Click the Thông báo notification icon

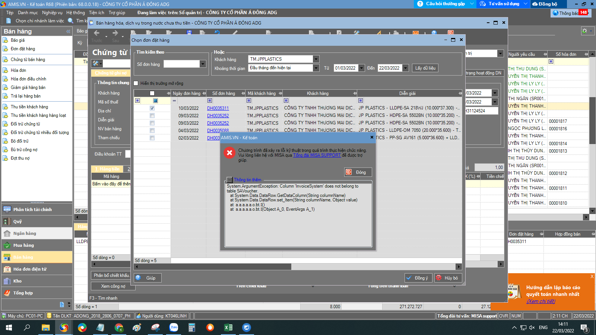click(x=556, y=13)
